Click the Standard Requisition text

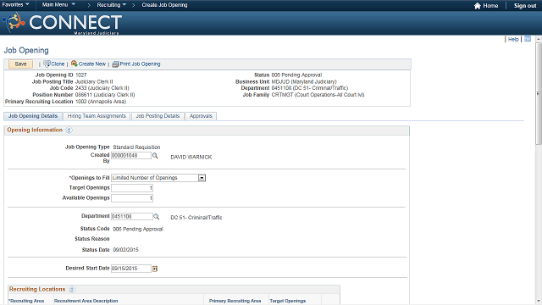click(136, 147)
